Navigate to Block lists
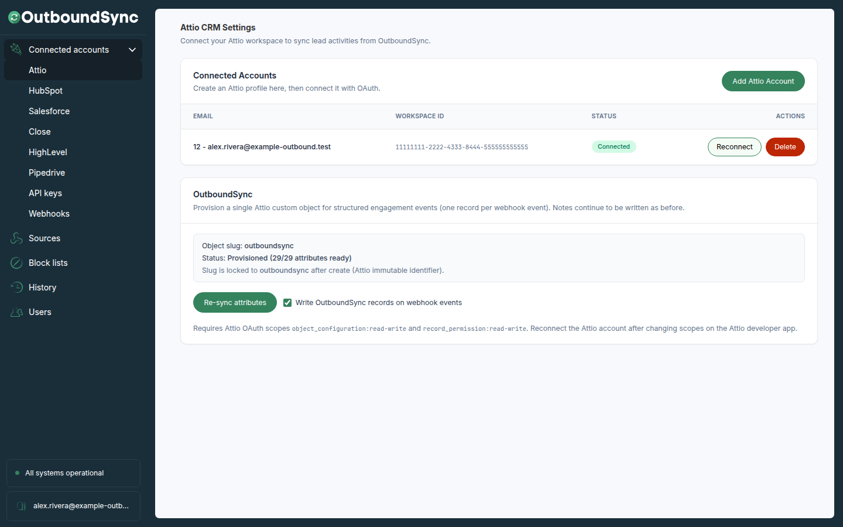843x527 pixels. point(73,263)
